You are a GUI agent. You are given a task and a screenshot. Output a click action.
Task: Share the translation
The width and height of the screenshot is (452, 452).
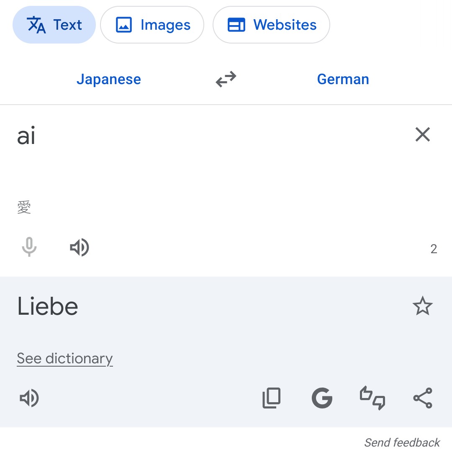coord(423,398)
